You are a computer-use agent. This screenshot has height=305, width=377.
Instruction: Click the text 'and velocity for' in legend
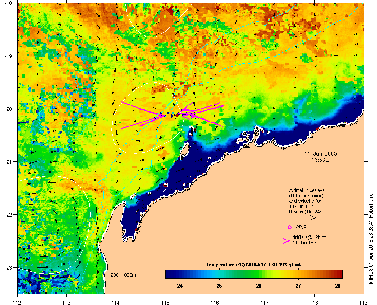(x=305, y=201)
